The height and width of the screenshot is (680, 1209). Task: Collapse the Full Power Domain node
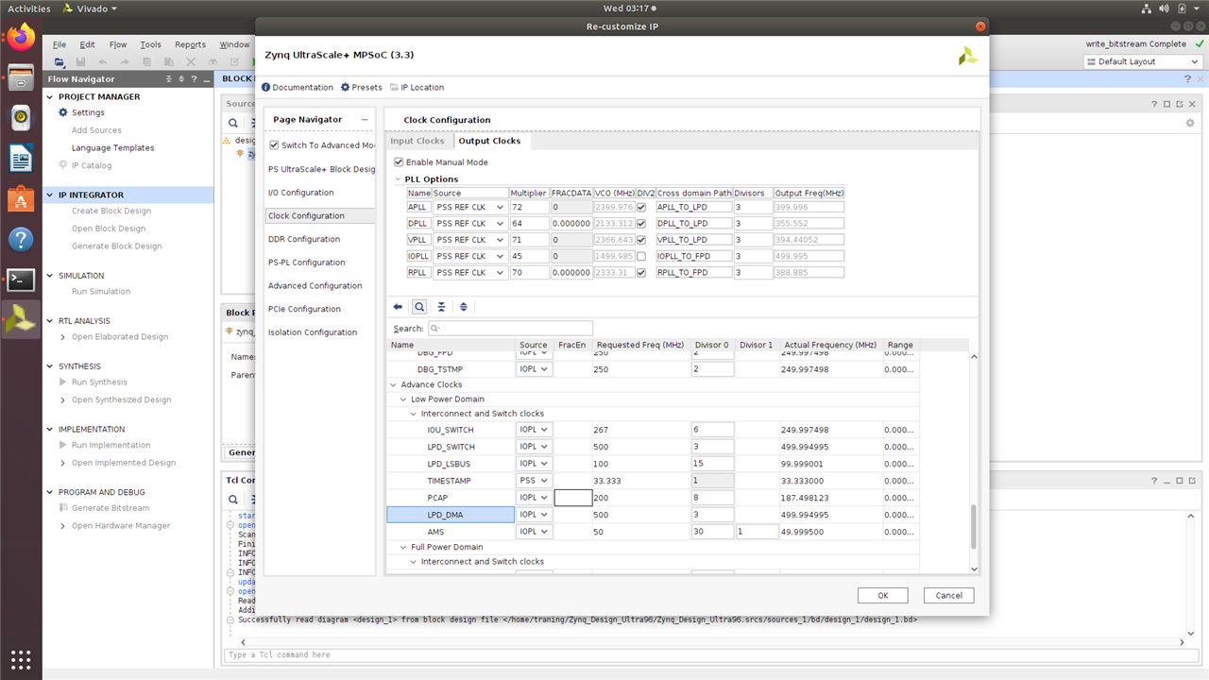click(403, 547)
